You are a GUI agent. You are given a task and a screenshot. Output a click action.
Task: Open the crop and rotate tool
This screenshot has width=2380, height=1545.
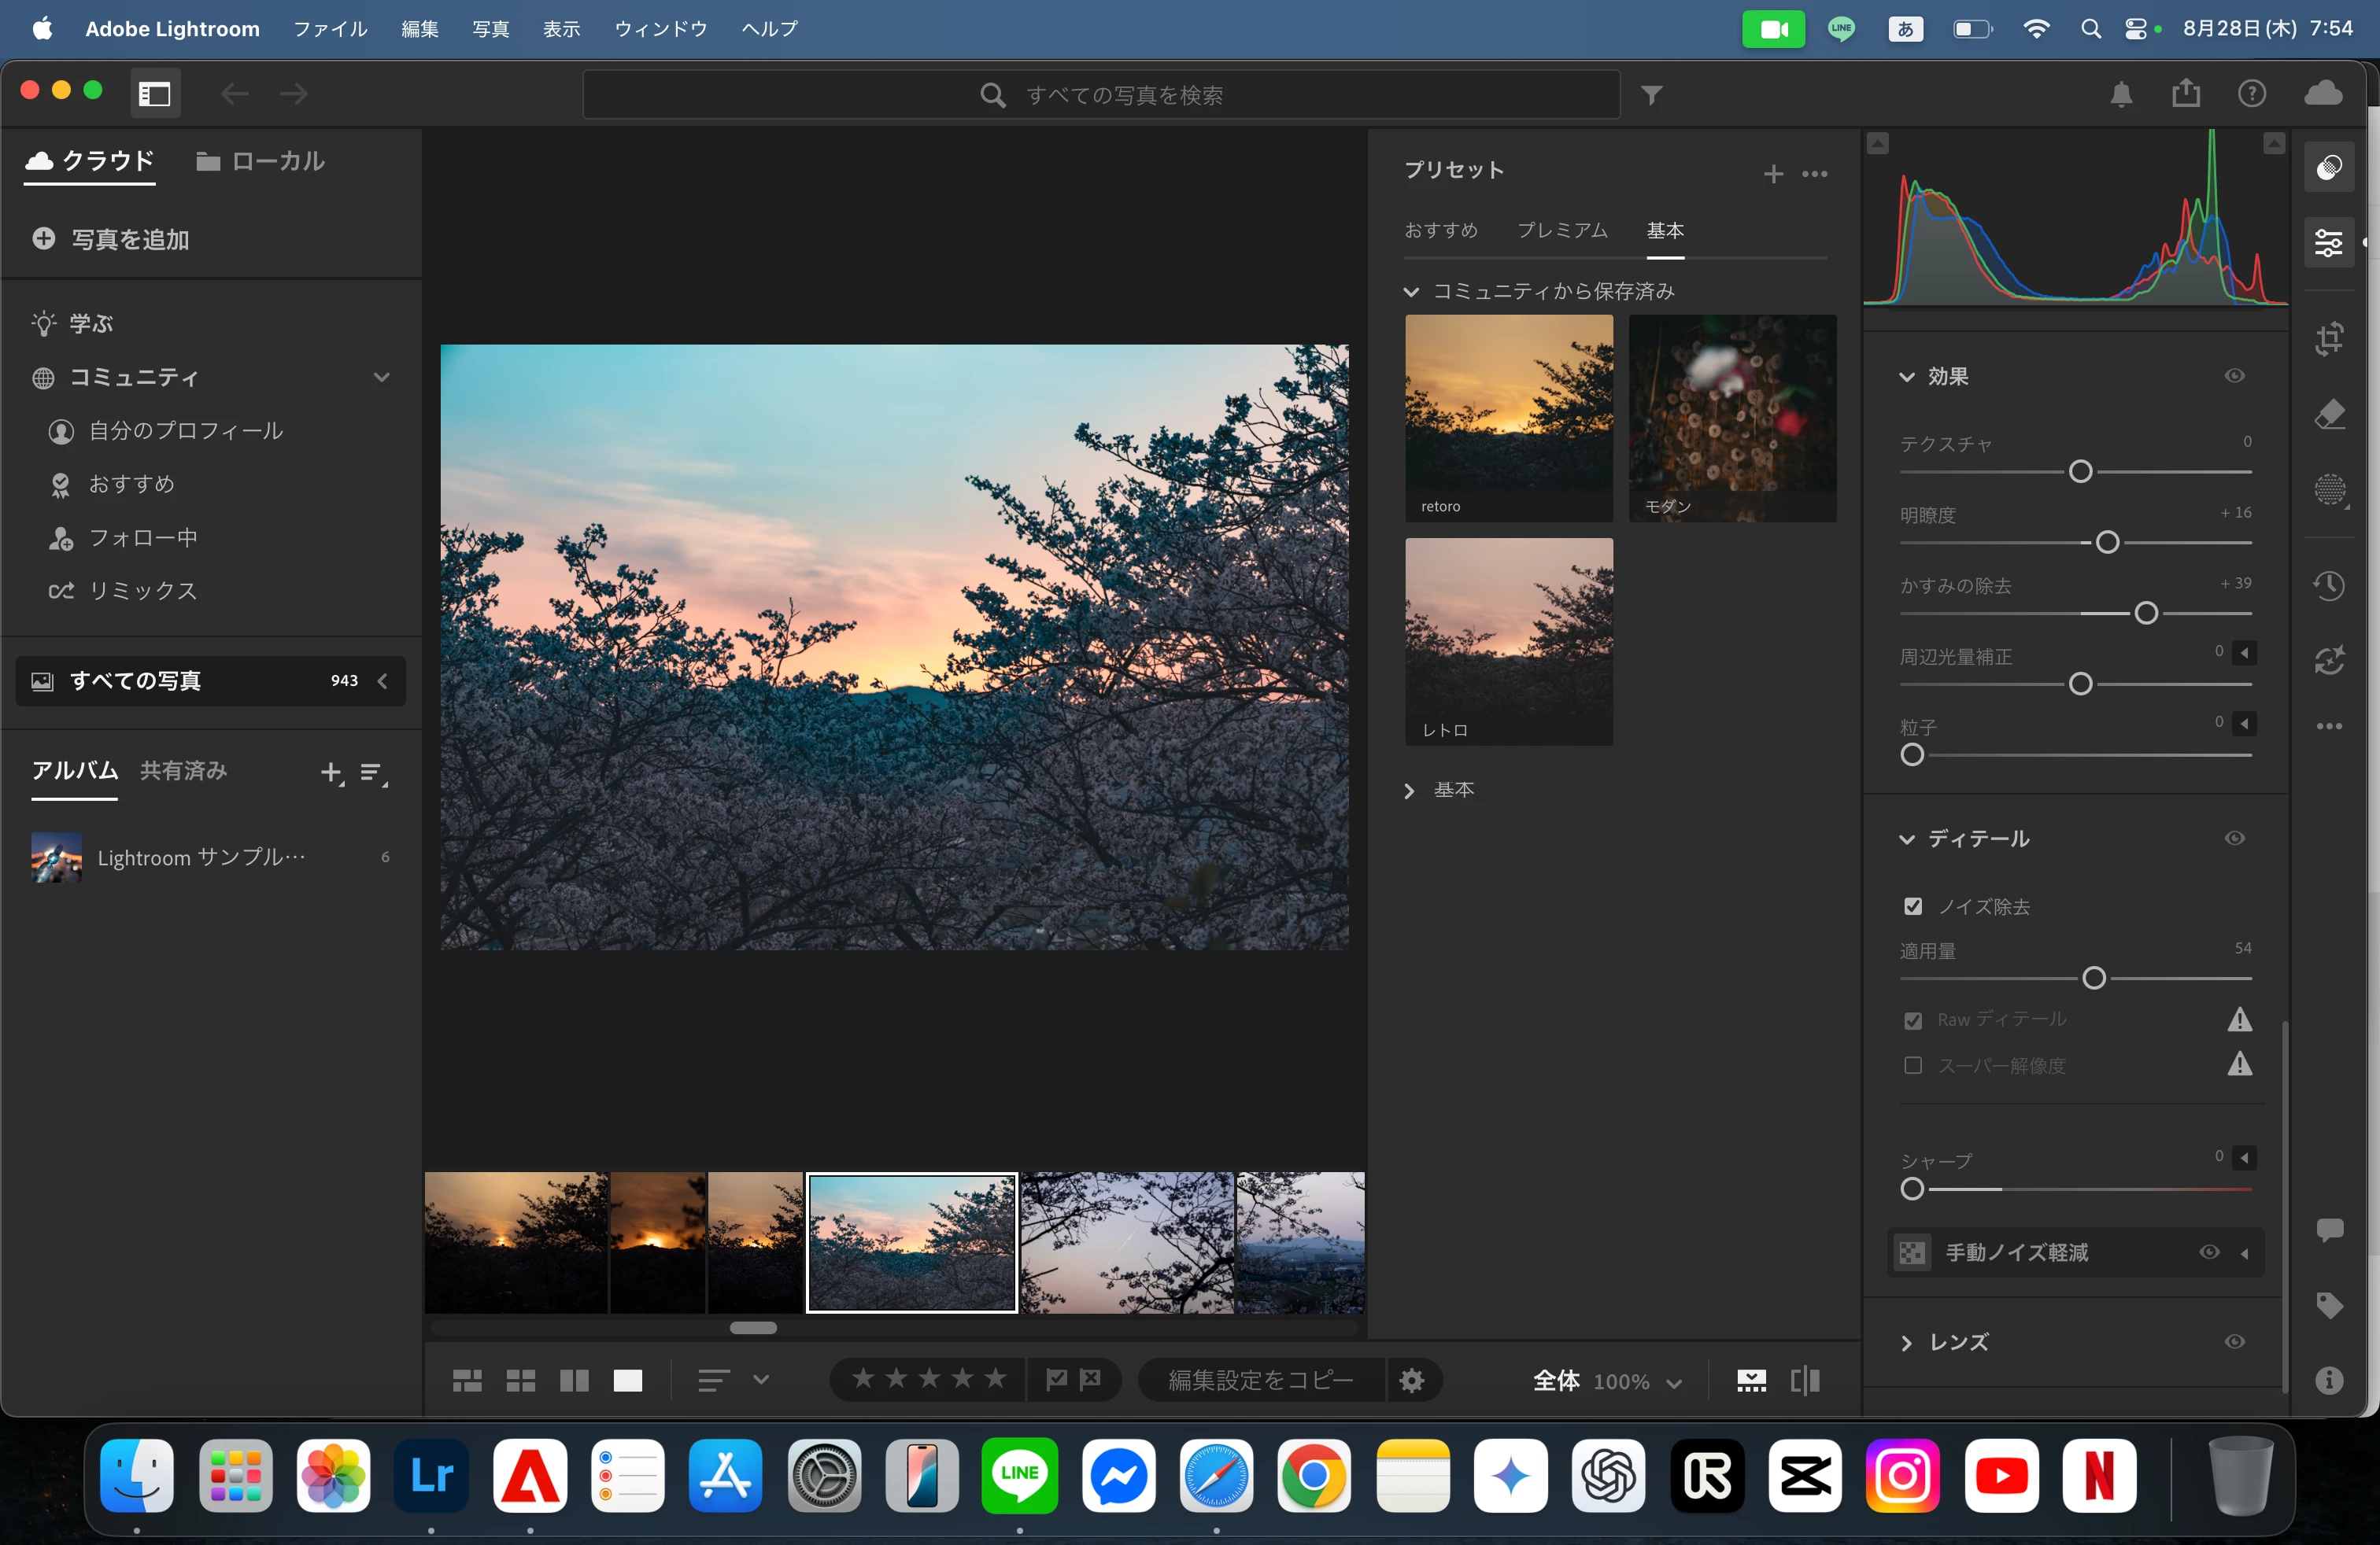click(2328, 339)
